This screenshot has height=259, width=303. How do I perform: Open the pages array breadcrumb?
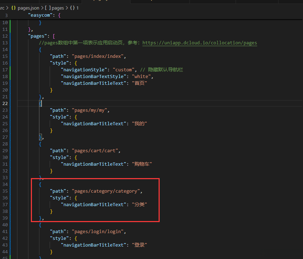click(x=58, y=8)
